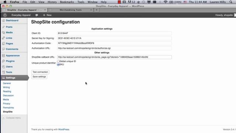
Task: Click the WordPress link in footer
Action: pos(64,130)
